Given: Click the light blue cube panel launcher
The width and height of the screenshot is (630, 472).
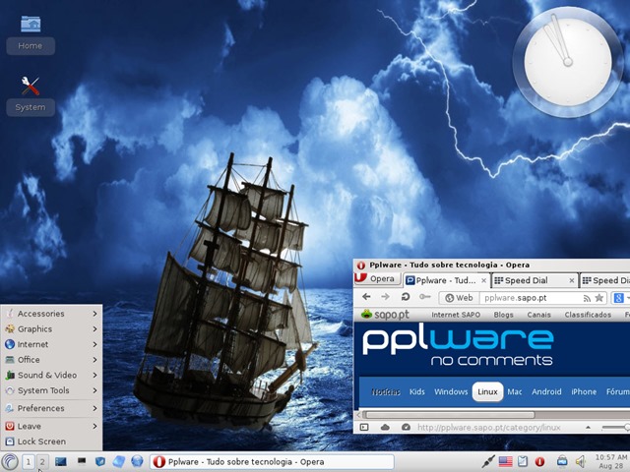Looking at the screenshot, I should coord(118,462).
